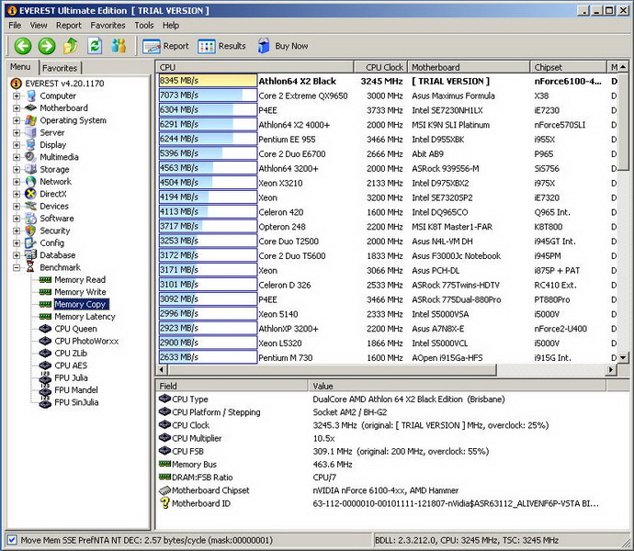The image size is (634, 551).
Task: Select the Server tree icon
Action: [30, 132]
